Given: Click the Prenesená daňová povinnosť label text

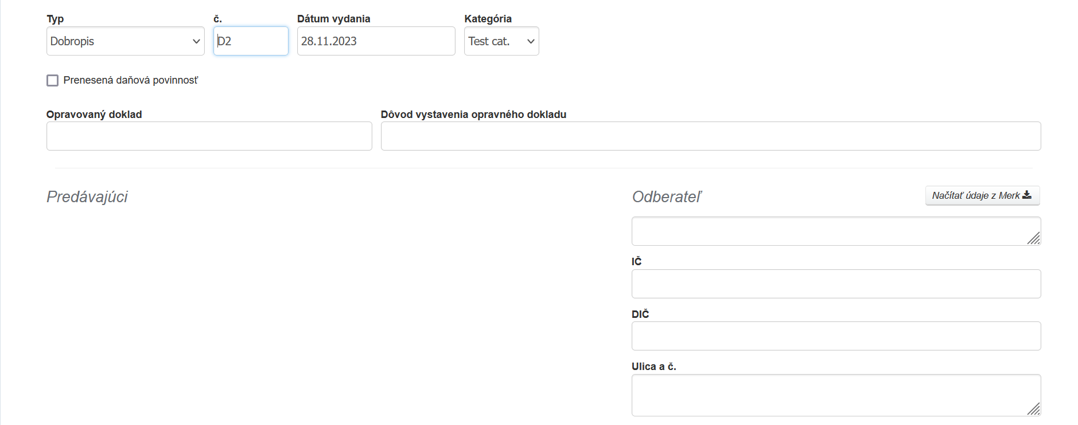Looking at the screenshot, I should click(x=131, y=81).
